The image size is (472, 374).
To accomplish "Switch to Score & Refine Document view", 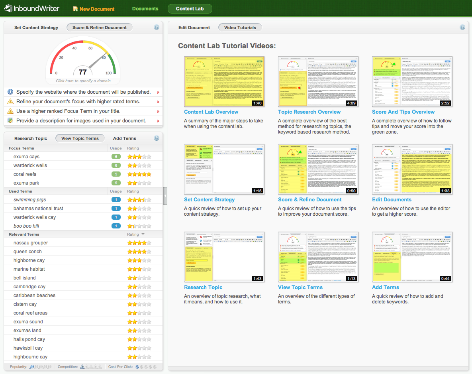I will 100,28.
